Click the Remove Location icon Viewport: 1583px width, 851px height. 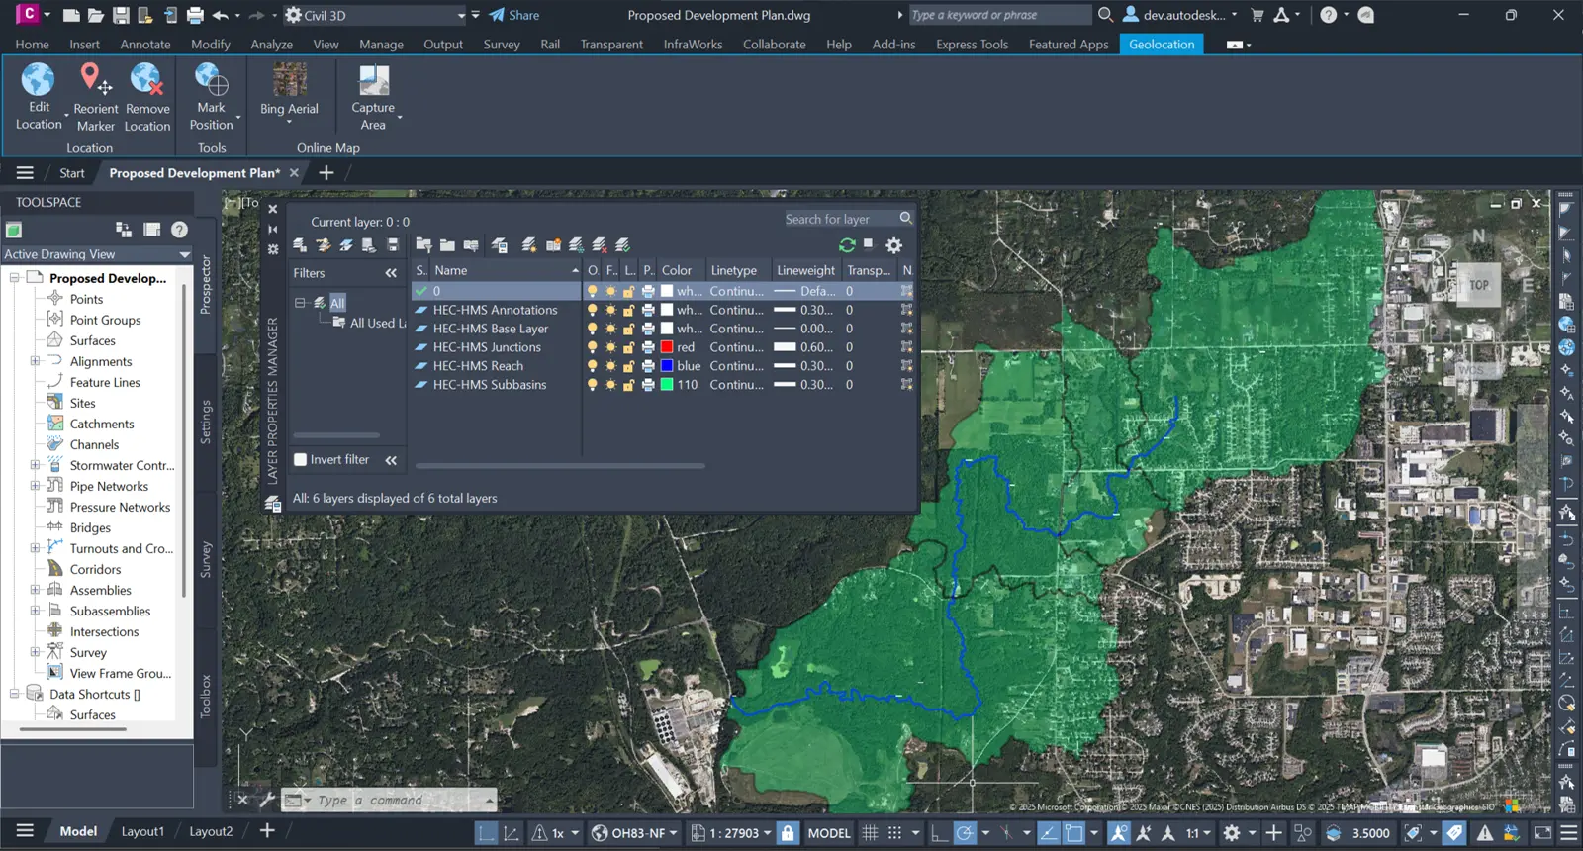point(146,79)
